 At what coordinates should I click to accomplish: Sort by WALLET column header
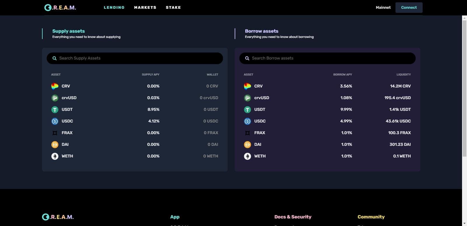[212, 75]
